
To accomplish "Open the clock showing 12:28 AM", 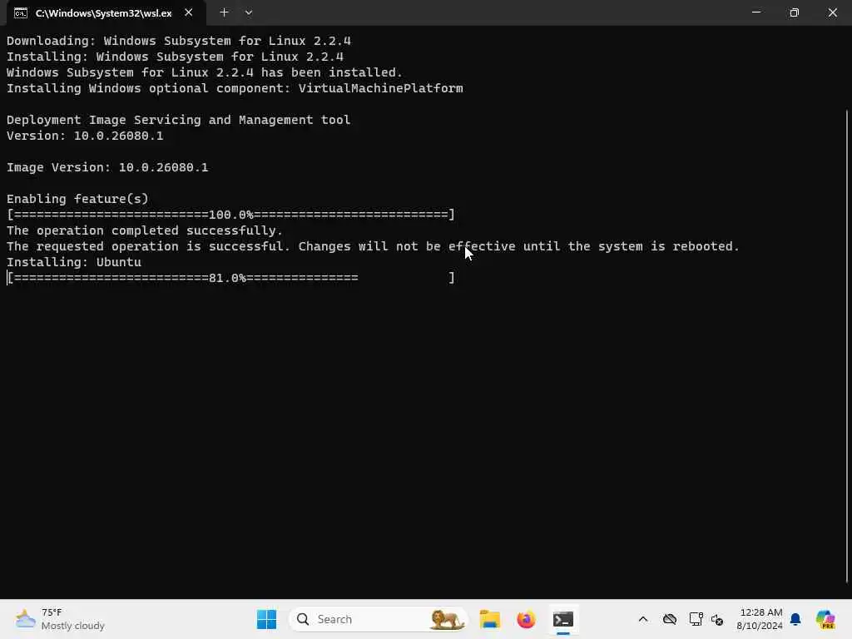I will pos(760,619).
